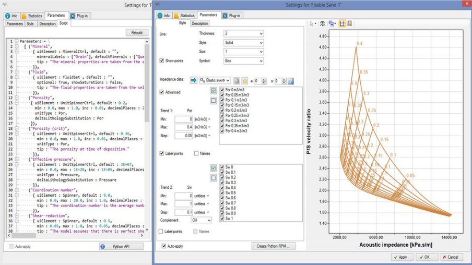Open the line Thickness dropdown
This screenshot has height=265, width=472.
click(243, 33)
